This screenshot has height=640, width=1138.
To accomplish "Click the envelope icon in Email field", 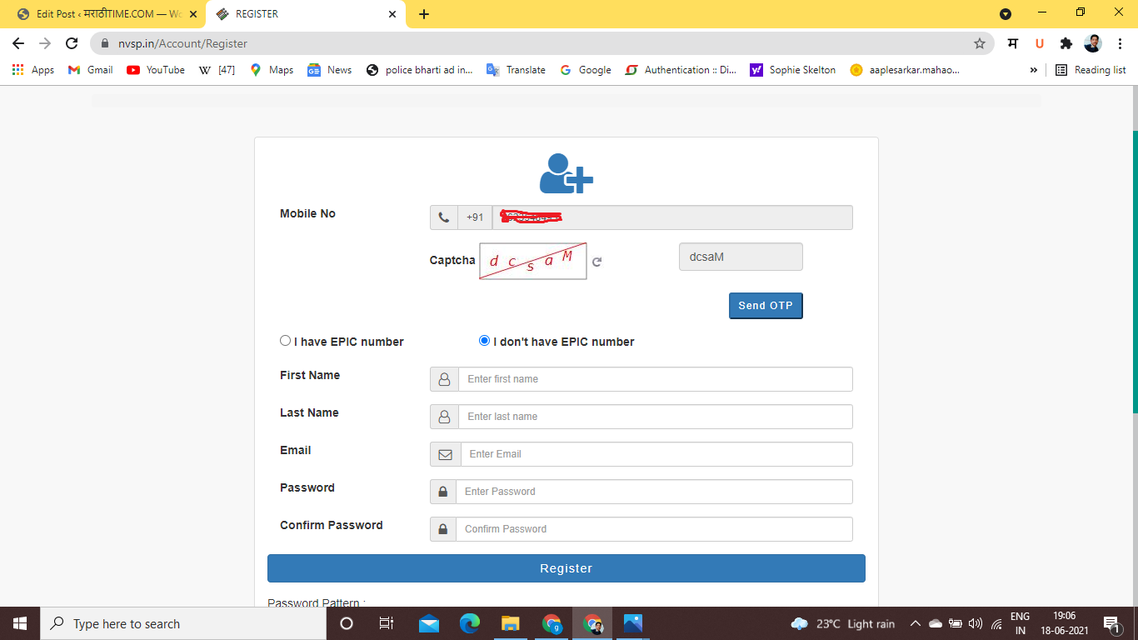I will click(445, 454).
